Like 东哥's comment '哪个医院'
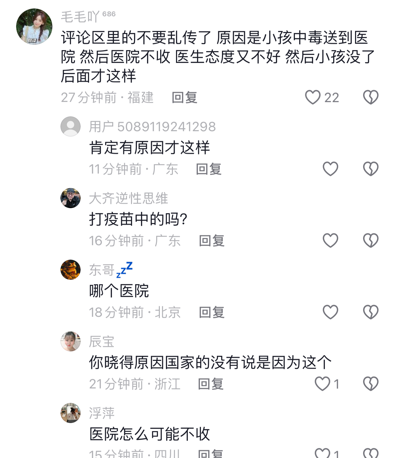This screenshot has width=396, height=458. tap(330, 312)
